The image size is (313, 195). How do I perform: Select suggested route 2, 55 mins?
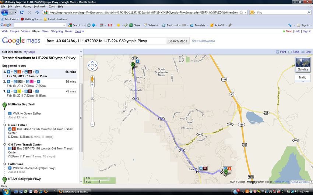pos(39,84)
